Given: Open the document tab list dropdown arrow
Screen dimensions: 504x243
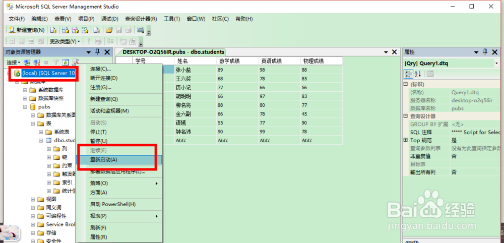Looking at the screenshot, I should pos(386,52).
